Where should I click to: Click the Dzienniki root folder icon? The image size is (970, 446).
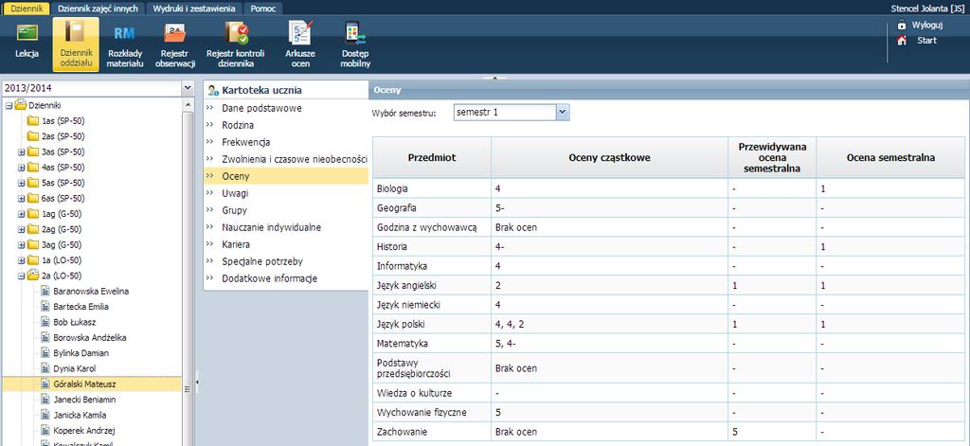21,105
